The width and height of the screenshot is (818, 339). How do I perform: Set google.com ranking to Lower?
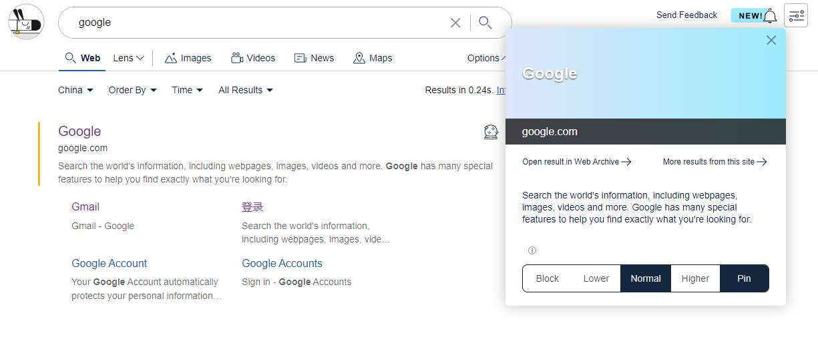tap(596, 278)
